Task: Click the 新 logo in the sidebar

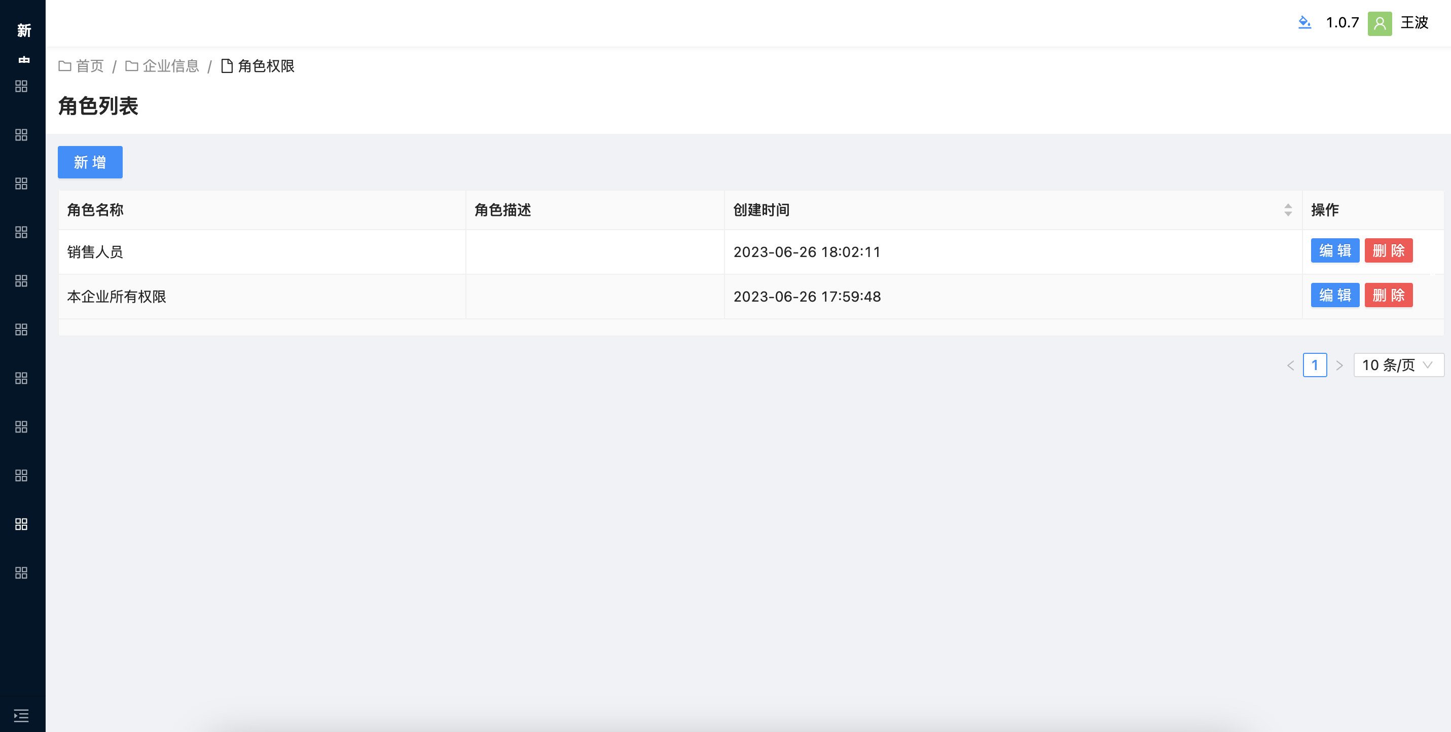Action: point(24,30)
